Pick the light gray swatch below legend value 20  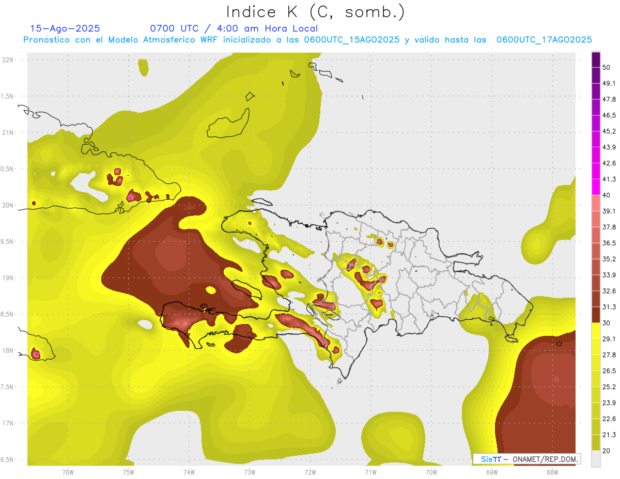[x=596, y=459]
